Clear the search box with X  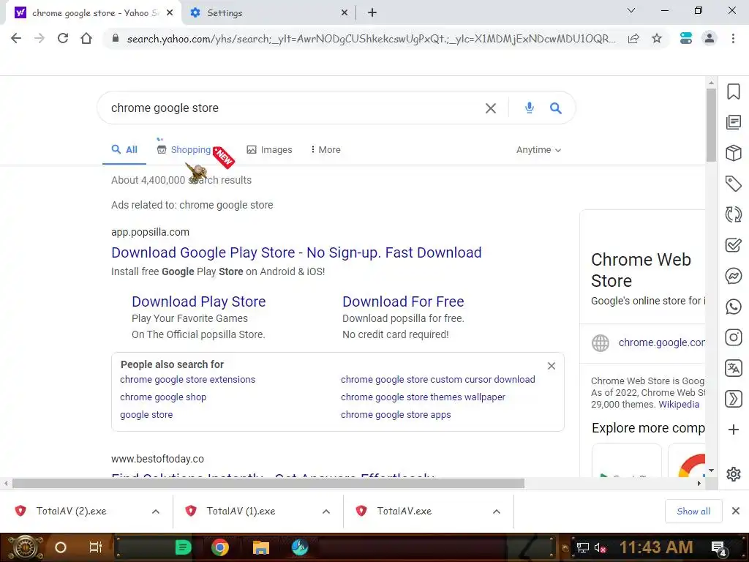tap(491, 108)
